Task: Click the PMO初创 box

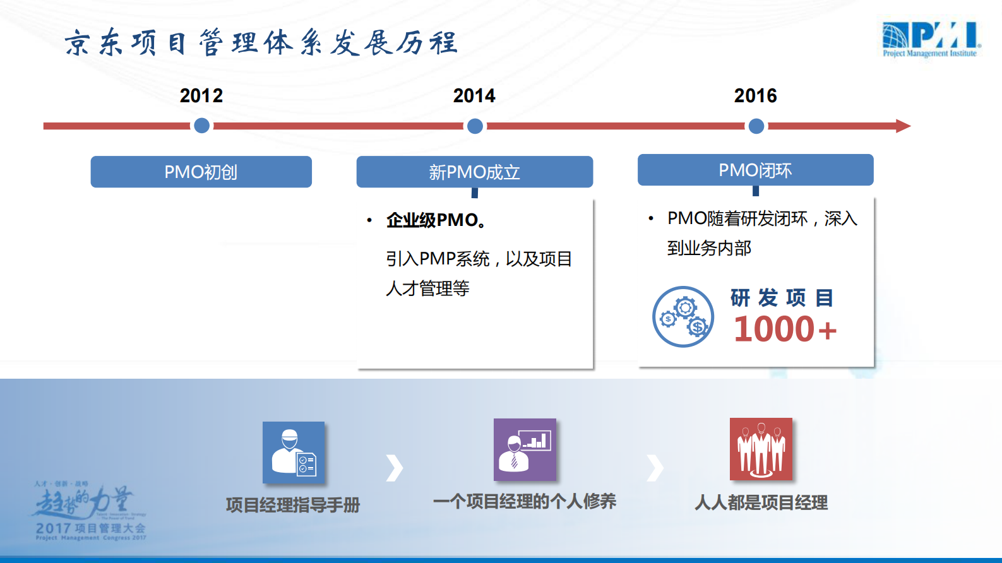Action: 201,172
